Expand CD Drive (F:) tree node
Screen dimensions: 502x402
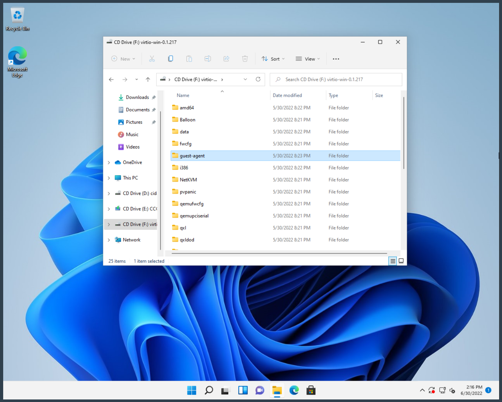[109, 225]
